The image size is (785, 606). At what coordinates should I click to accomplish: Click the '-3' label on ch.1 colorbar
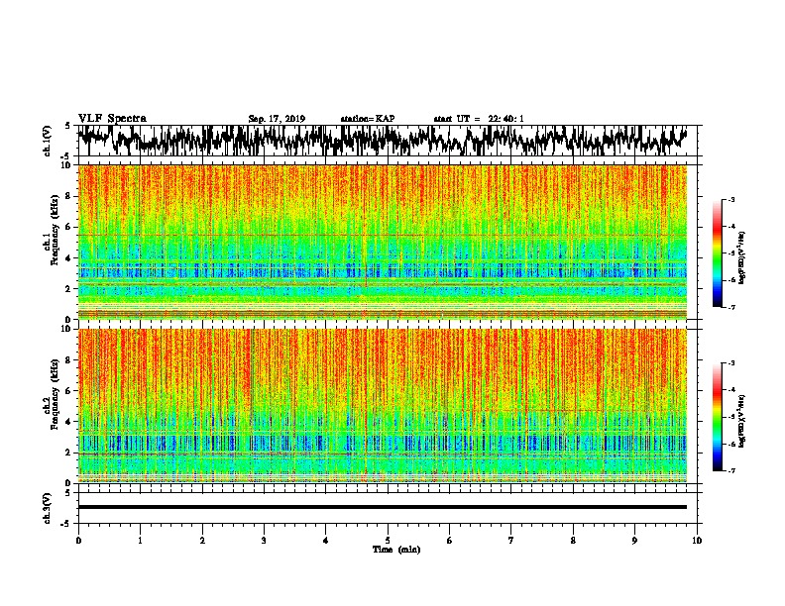click(730, 199)
